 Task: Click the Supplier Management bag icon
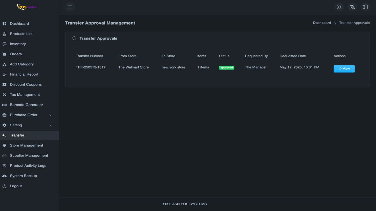pos(4,156)
